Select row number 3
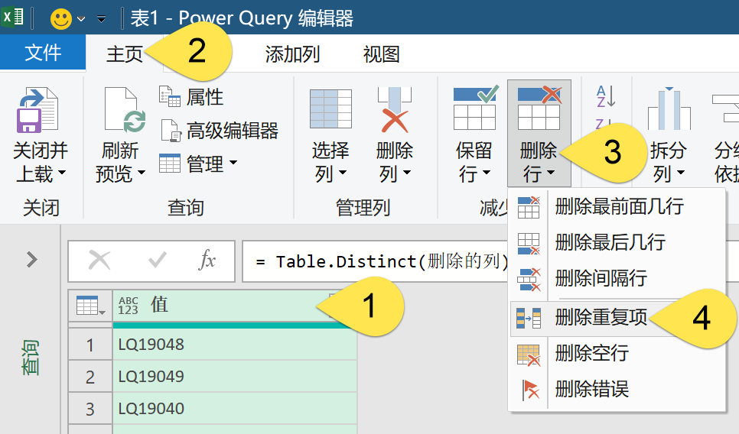This screenshot has height=434, width=739. coord(90,409)
